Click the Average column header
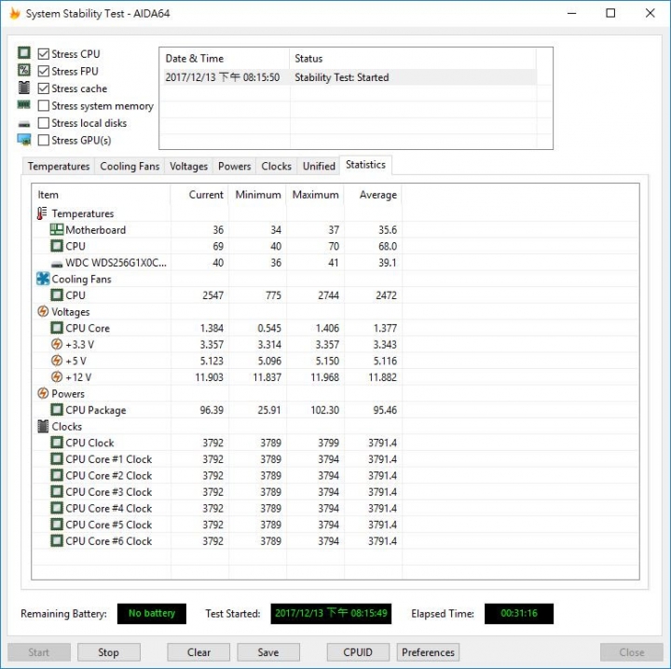671x669 pixels. tap(373, 195)
